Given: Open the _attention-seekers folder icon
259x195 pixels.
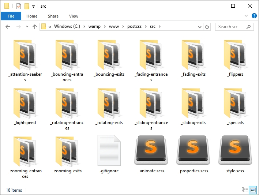Looking at the screenshot, I should 25,55.
